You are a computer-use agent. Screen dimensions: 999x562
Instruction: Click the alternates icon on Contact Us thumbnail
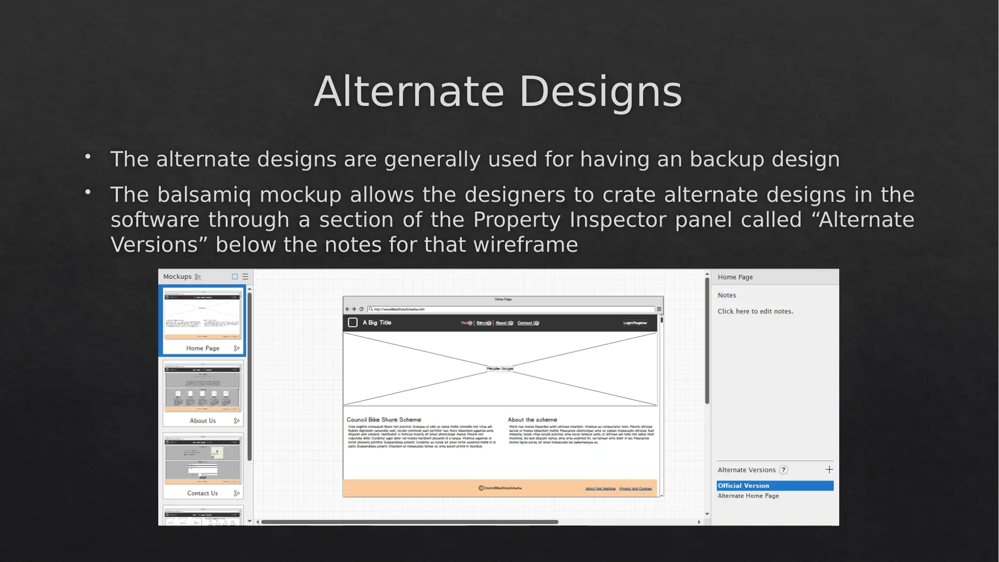(x=237, y=493)
